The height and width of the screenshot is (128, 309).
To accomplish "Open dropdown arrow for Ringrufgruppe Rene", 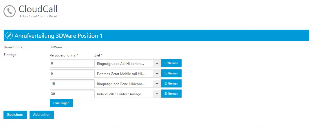I will point(157,84).
